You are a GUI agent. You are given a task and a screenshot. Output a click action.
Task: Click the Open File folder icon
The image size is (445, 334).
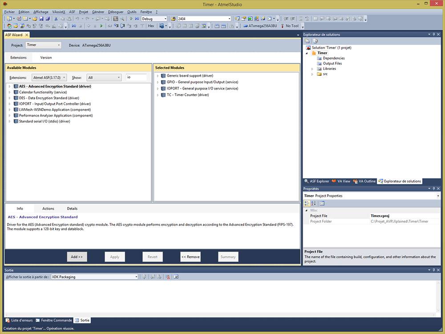pos(35,19)
